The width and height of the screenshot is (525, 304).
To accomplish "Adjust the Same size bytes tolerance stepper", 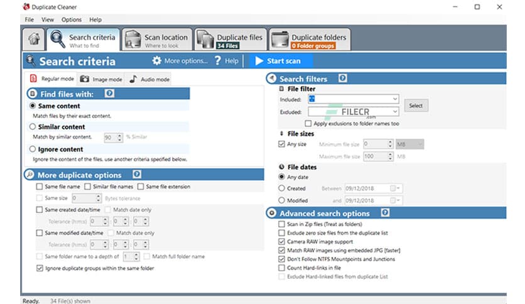I will [98, 198].
